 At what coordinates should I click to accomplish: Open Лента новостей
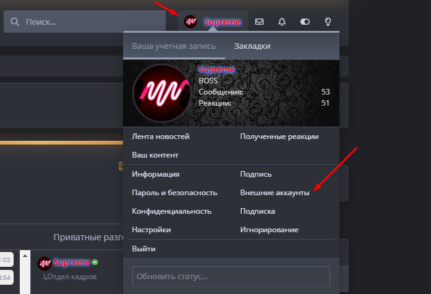(x=161, y=136)
